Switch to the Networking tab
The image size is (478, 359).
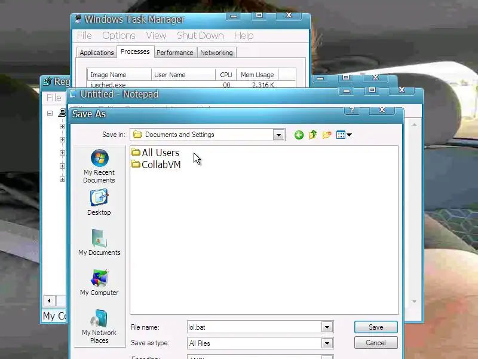(216, 53)
